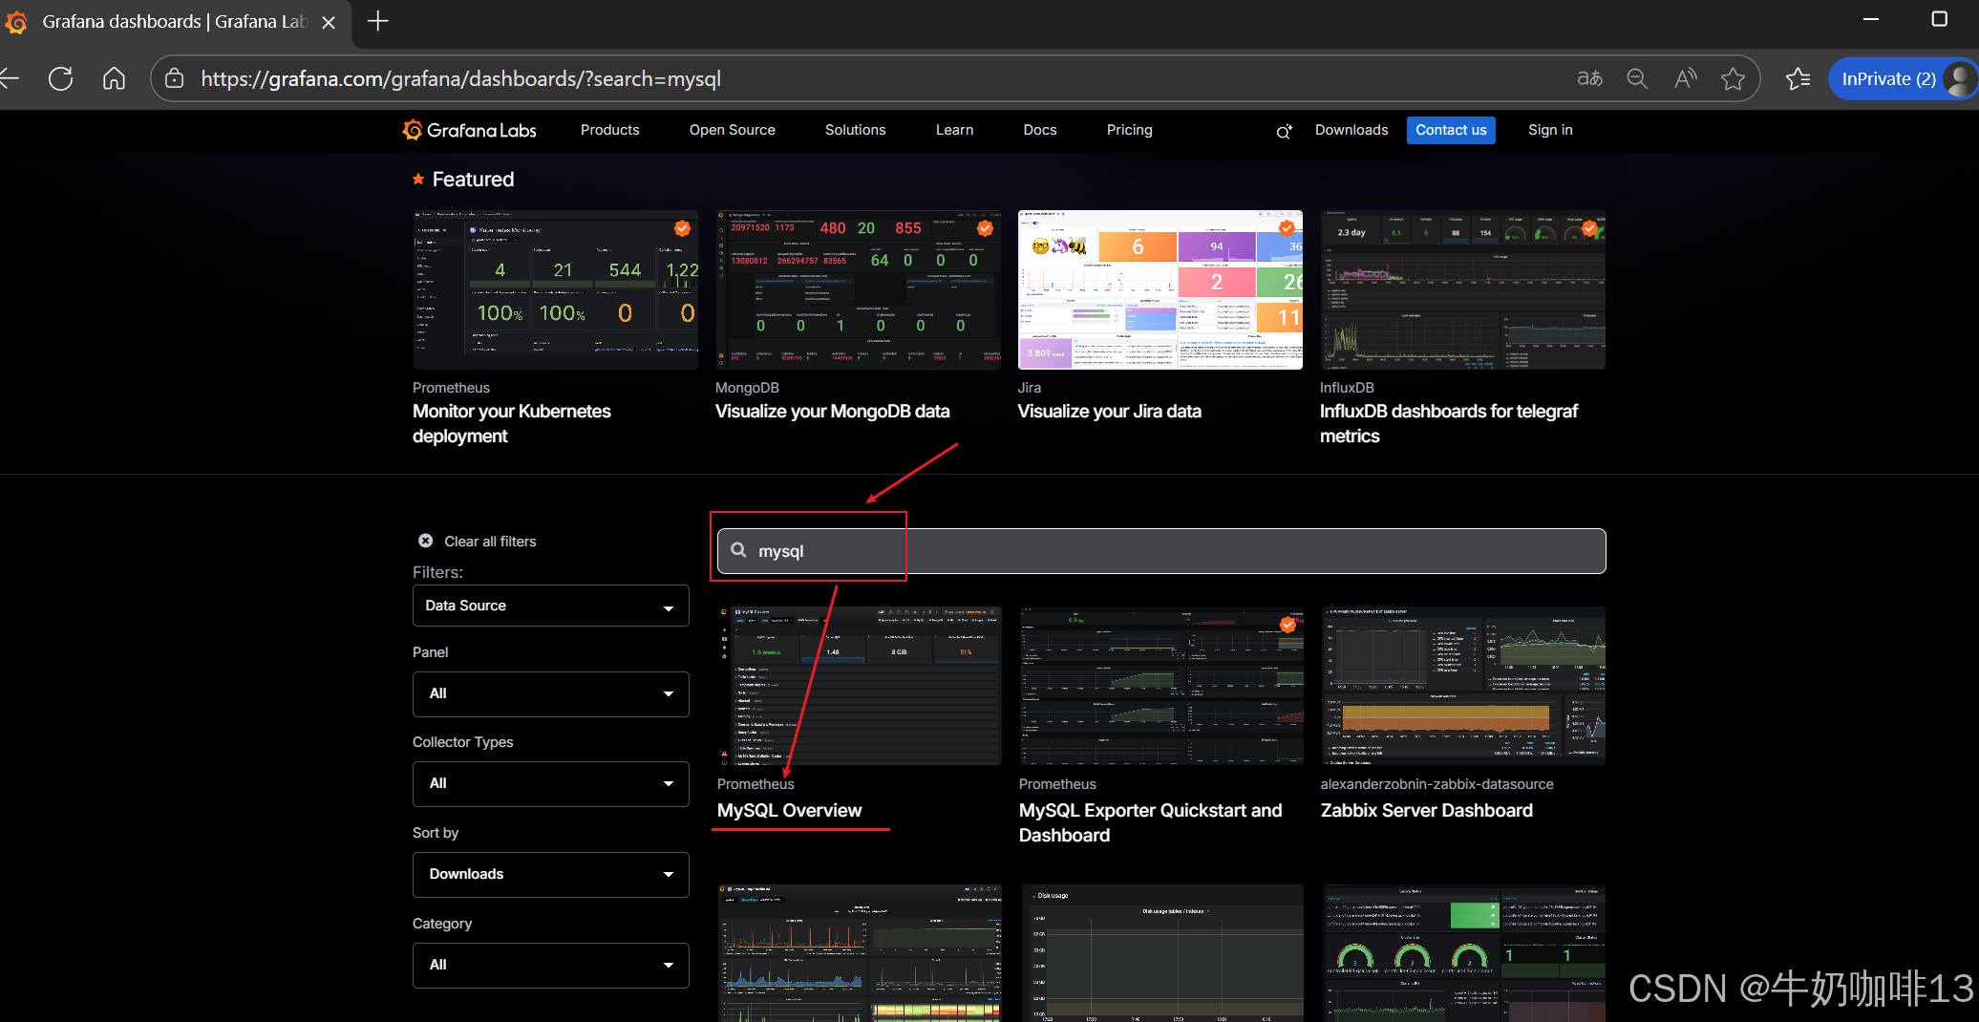Screen dimensions: 1979x1022
Task: Open the Products menu
Action: 609,130
